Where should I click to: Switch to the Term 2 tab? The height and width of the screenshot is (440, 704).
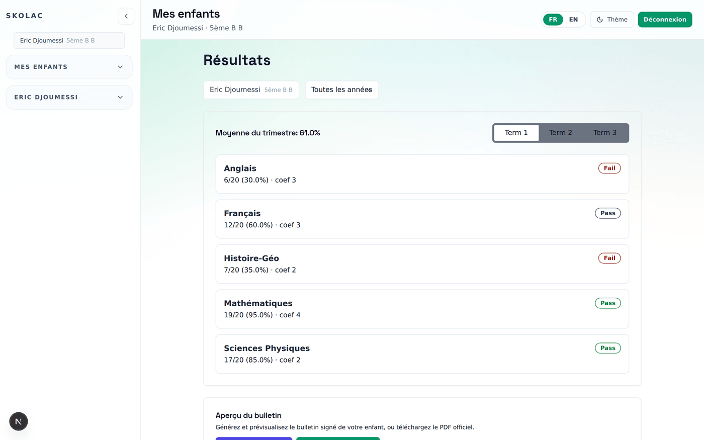[x=561, y=133]
